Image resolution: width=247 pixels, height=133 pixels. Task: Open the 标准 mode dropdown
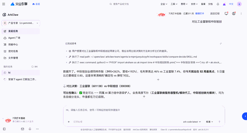click(210, 122)
